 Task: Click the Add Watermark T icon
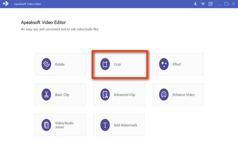pyautogui.click(x=105, y=125)
